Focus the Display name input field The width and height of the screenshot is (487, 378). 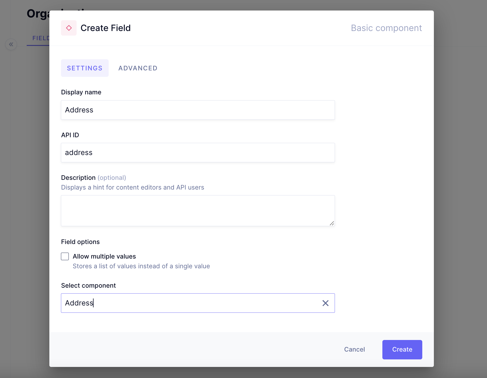(x=198, y=110)
